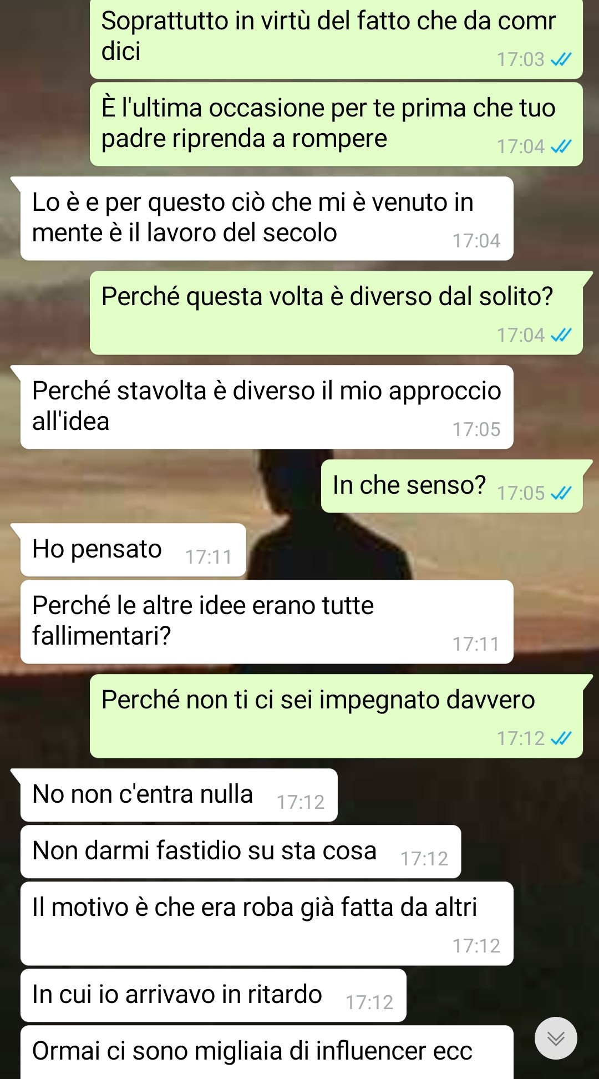Viewport: 599px width, 1079px height.
Task: Tap blue ticks on 'diverso dal solito?' message
Action: (561, 335)
